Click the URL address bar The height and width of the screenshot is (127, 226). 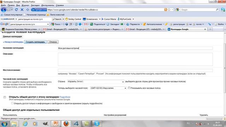pyautogui.click(x=105, y=10)
